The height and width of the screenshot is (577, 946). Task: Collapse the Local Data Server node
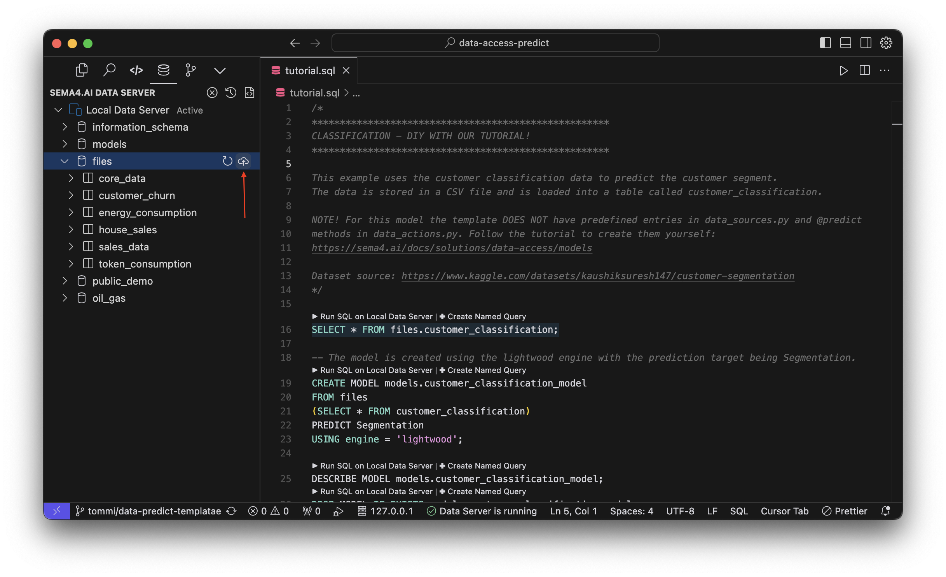58,110
